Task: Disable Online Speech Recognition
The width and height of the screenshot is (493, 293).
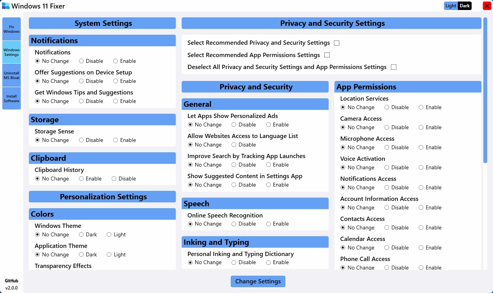Action: click(x=234, y=224)
